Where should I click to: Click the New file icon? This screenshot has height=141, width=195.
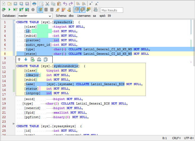click(4, 4)
